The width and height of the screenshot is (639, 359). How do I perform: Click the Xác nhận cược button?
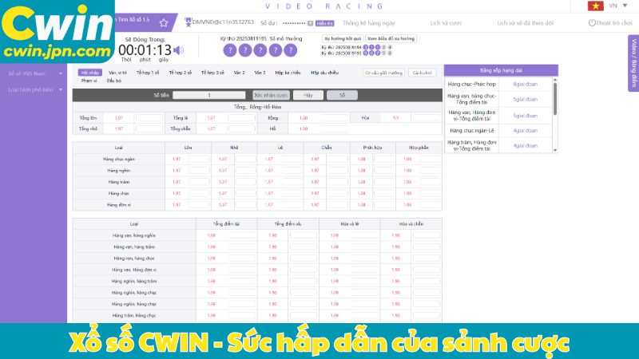point(269,95)
